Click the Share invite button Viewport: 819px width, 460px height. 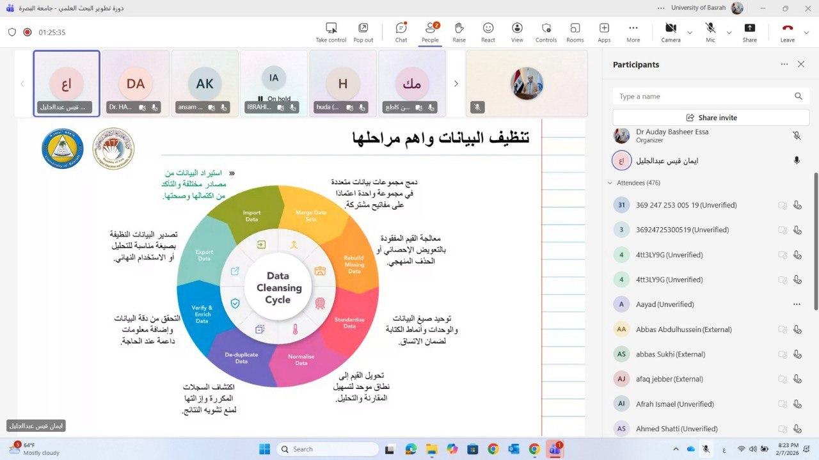pyautogui.click(x=711, y=118)
